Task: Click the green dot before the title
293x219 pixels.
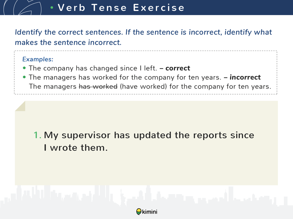Action: point(52,8)
